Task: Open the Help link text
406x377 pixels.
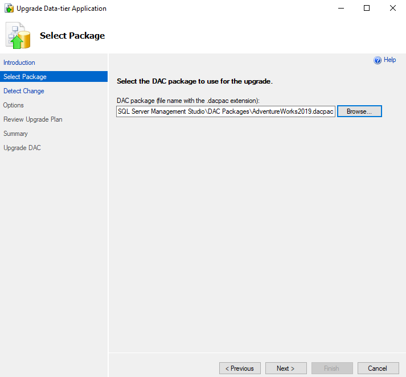Action: click(389, 60)
